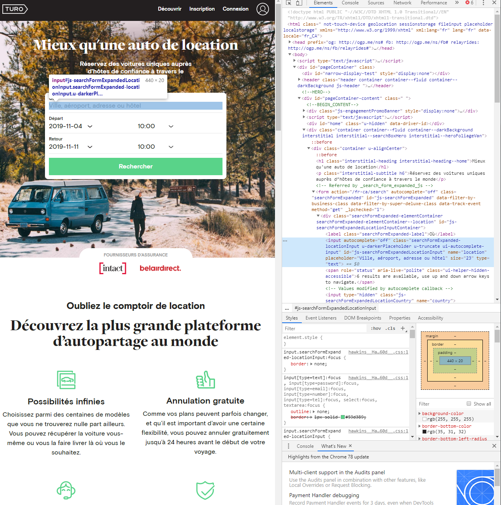Toggle the .cls class editor
The height and width of the screenshot is (505, 501).
pos(390,328)
